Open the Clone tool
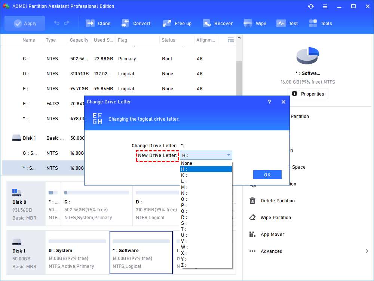Image resolution: width=374 pixels, height=281 pixels. (98, 23)
